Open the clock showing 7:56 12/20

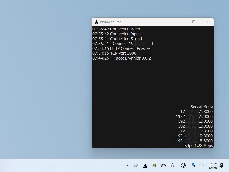click(x=213, y=165)
